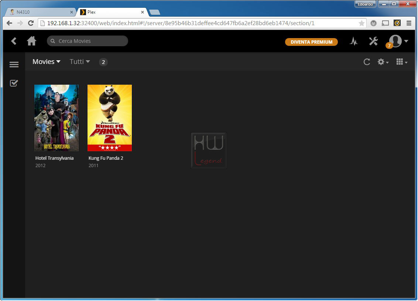Maximize the browser window

[x=394, y=4]
